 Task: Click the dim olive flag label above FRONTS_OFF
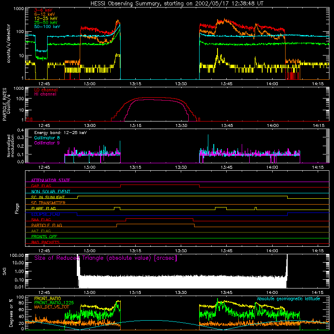coord(41,231)
